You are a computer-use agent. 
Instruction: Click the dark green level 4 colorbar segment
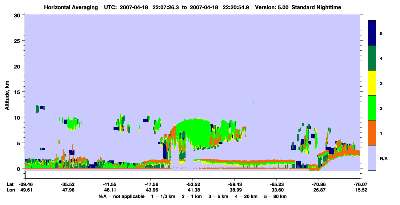click(372, 58)
